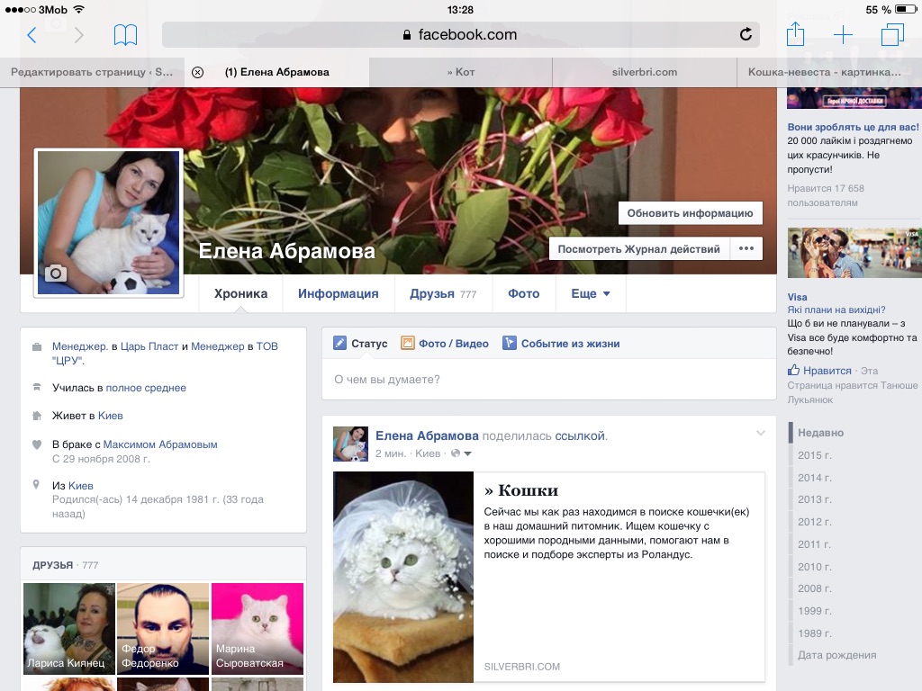
Task: Choose Событие из жизни option
Action: coord(561,344)
